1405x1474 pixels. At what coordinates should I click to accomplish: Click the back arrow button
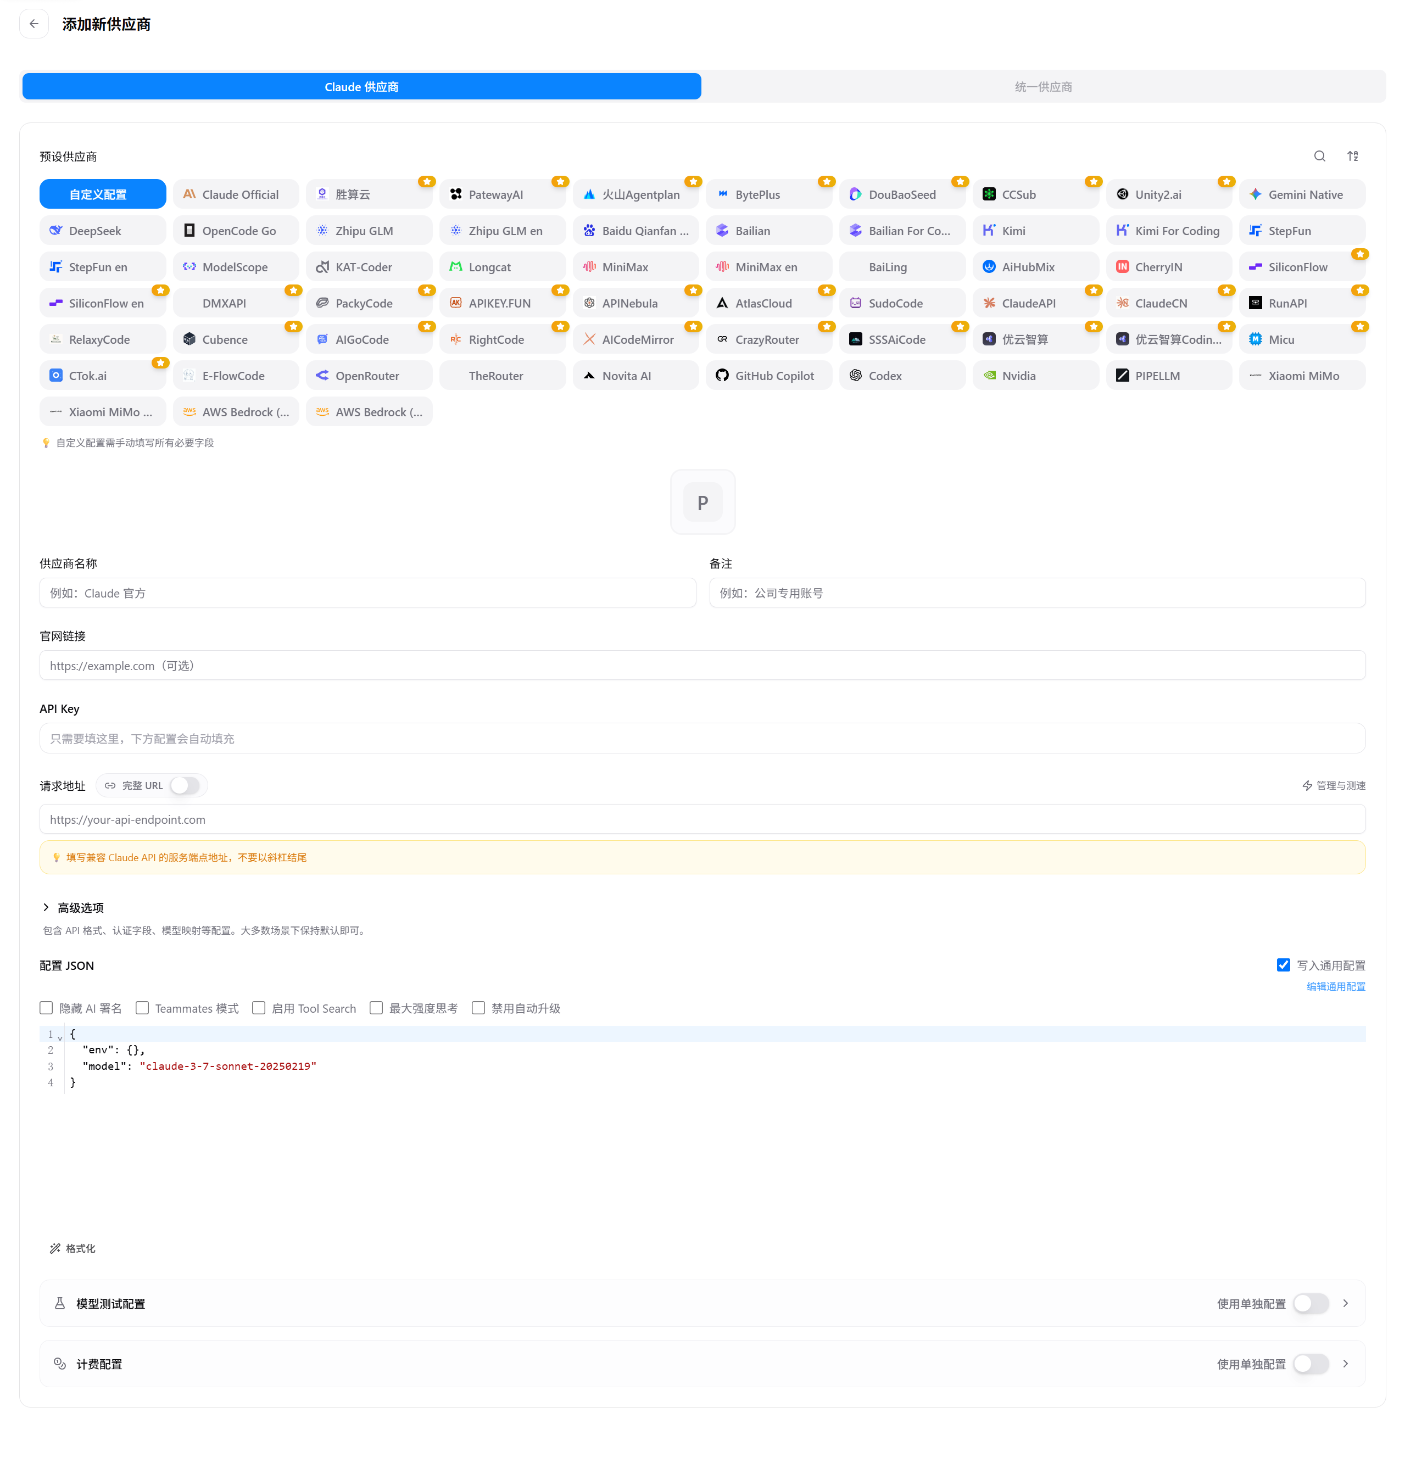pyautogui.click(x=34, y=24)
